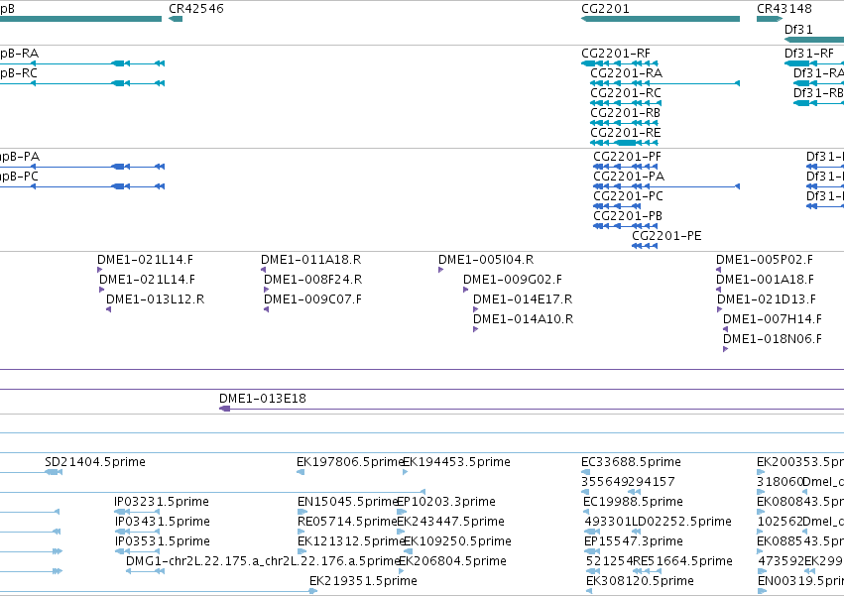Click the DME1-011A18.R label
This screenshot has width=844, height=596.
311,260
